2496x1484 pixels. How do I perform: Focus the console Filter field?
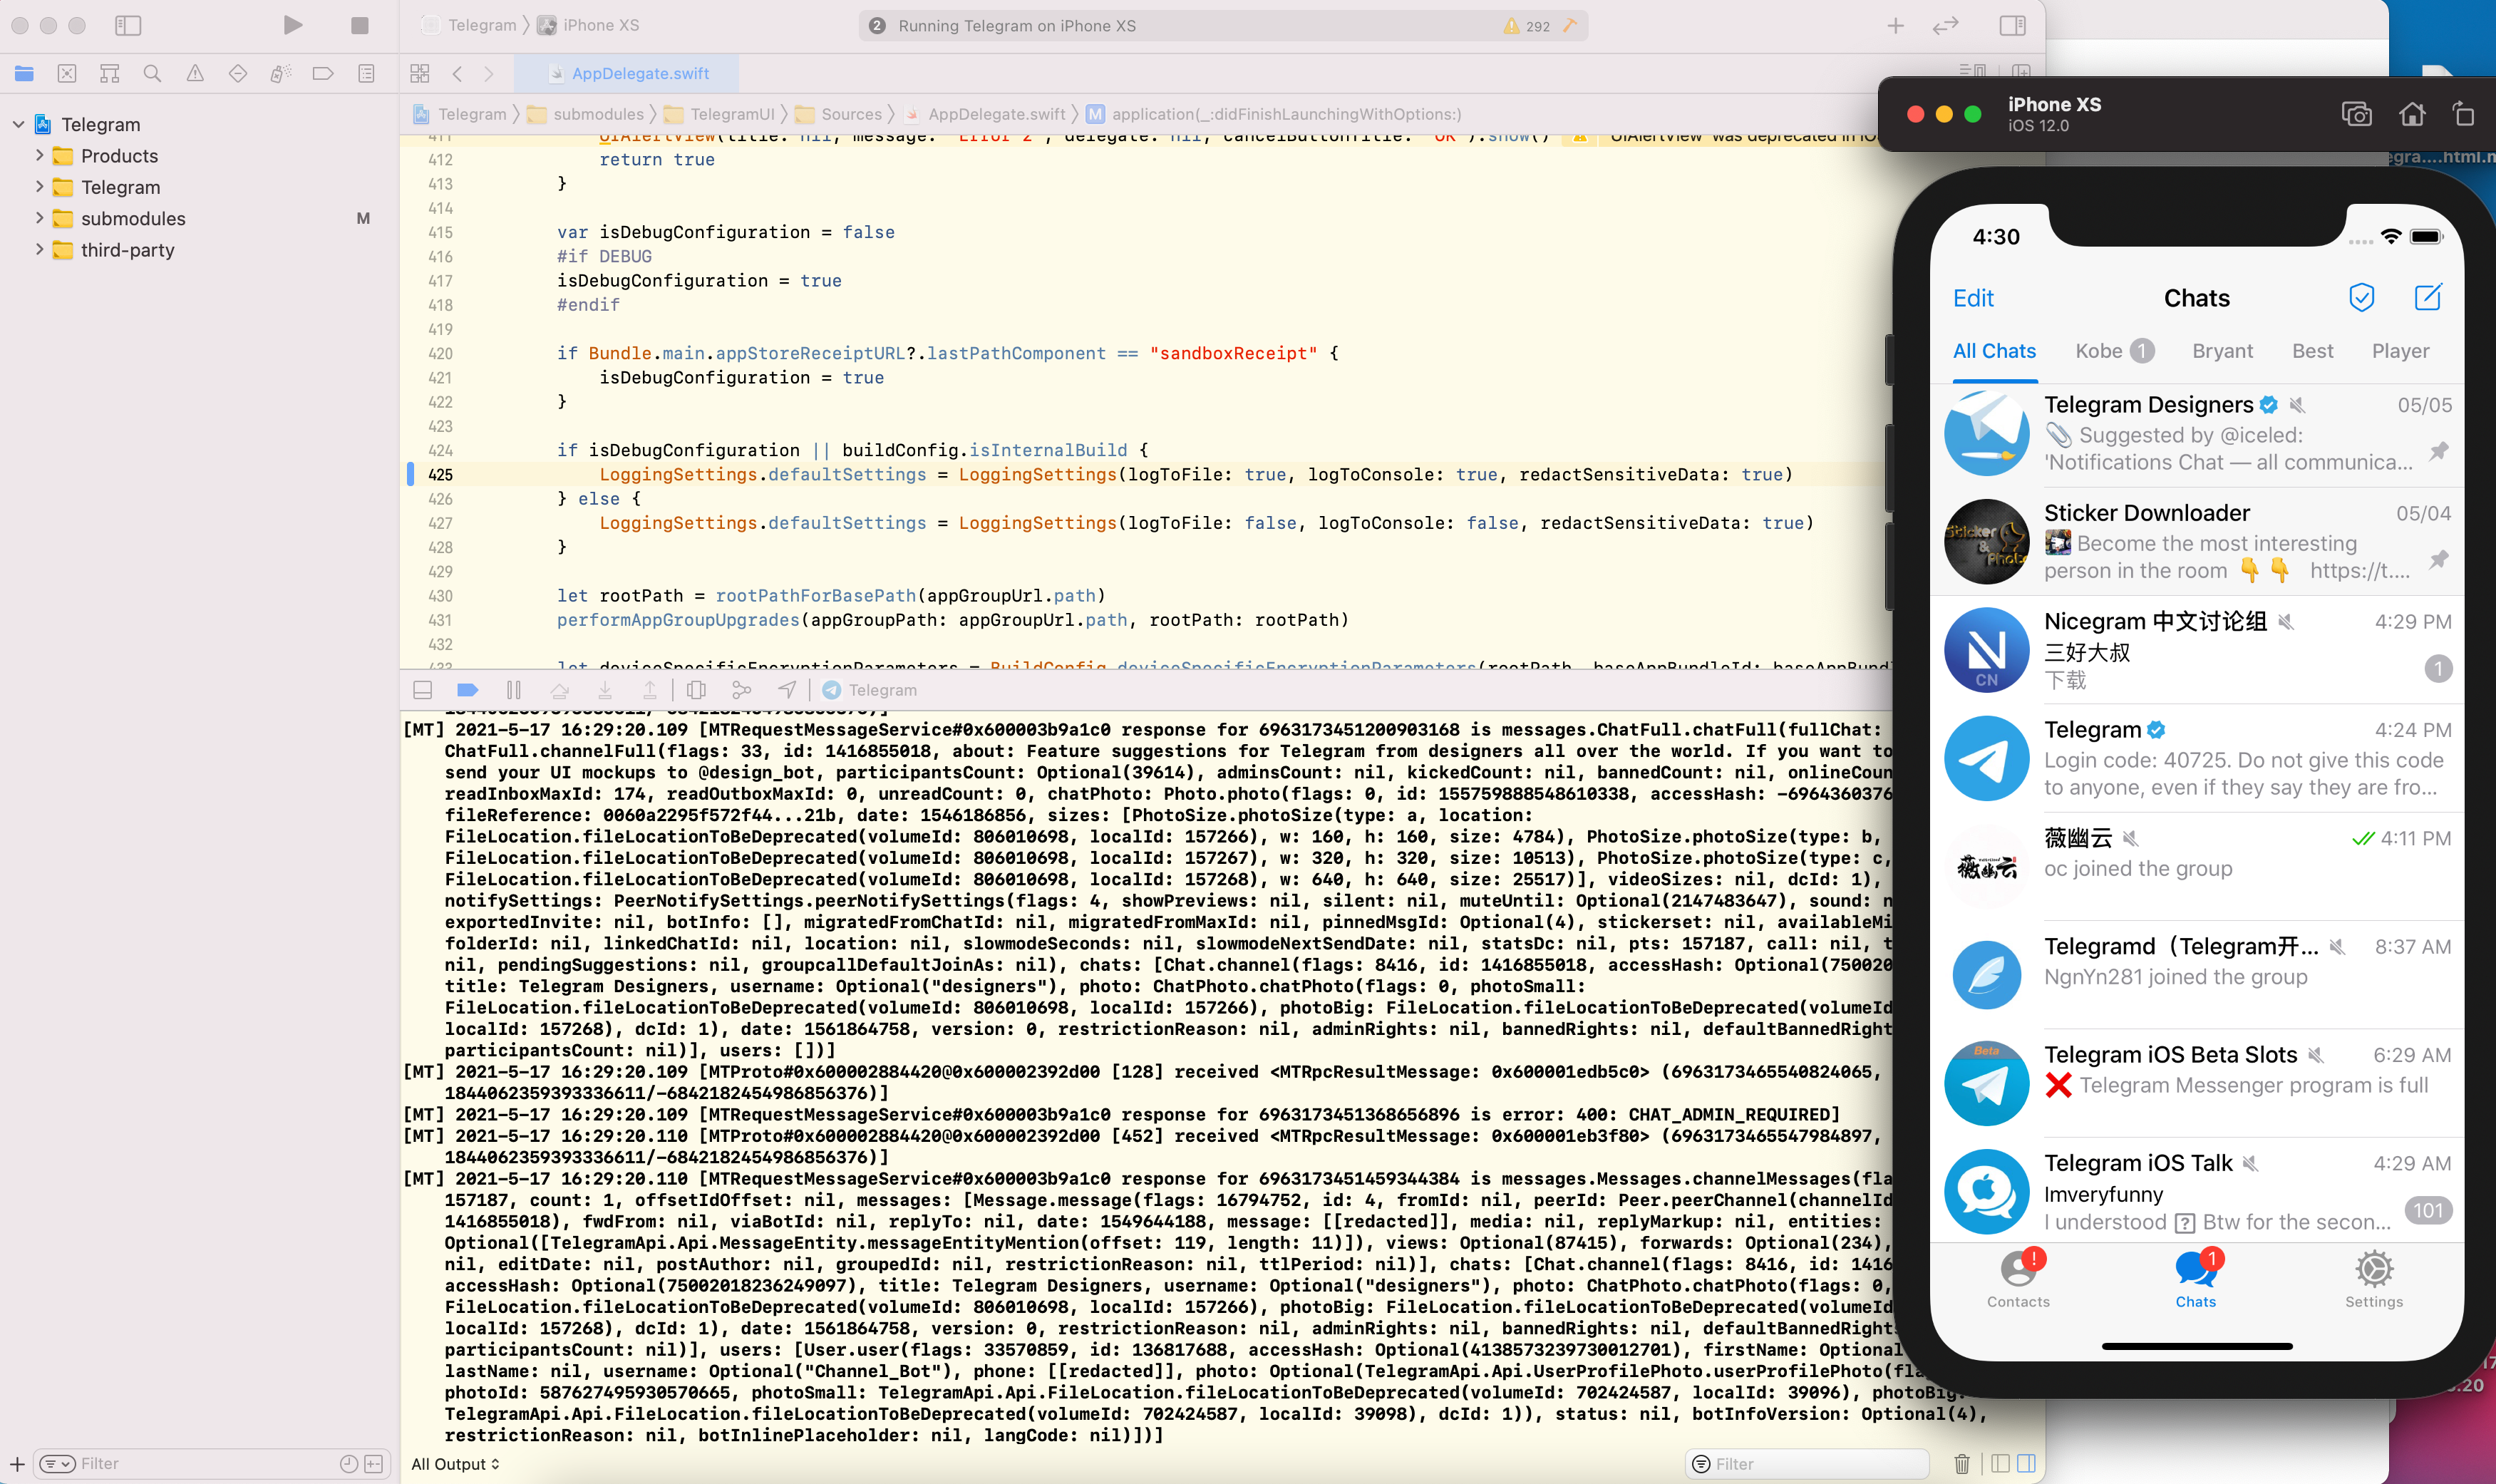tap(1808, 1463)
